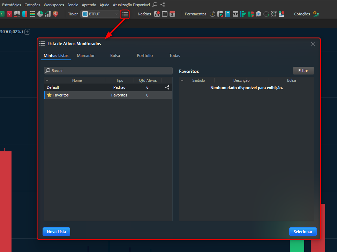This screenshot has height=252, width=337.
Task: Open the Estratégias menu
Action: 12,5
